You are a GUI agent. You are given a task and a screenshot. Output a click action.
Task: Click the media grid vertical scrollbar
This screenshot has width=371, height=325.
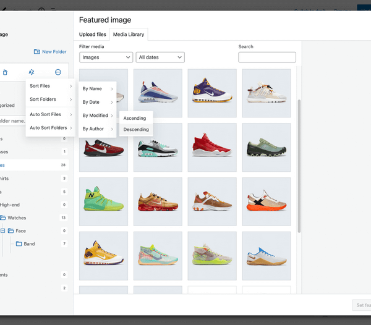(299, 166)
